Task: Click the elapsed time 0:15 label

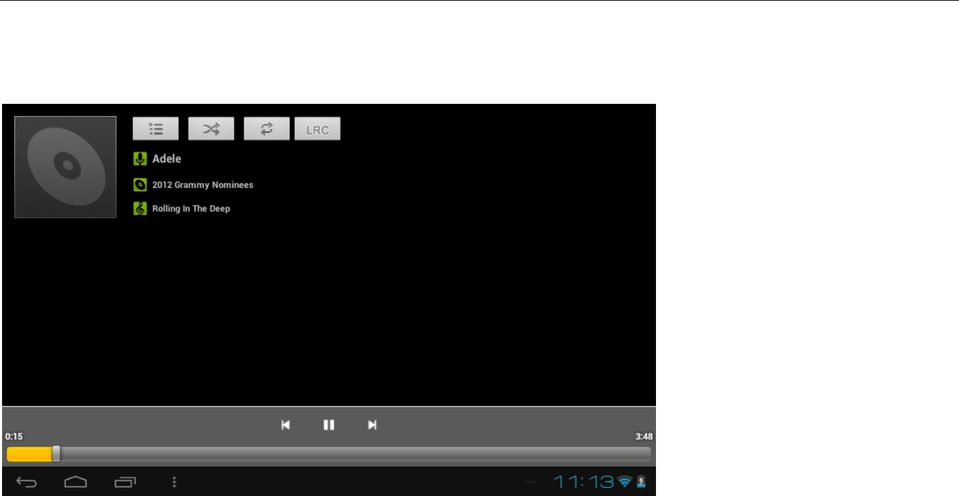Action: (14, 436)
